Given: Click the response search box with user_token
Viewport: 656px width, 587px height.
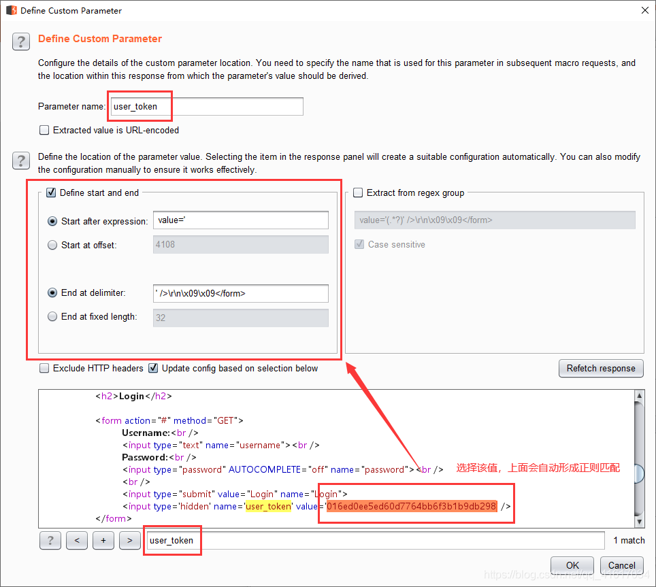Looking at the screenshot, I should point(375,540).
